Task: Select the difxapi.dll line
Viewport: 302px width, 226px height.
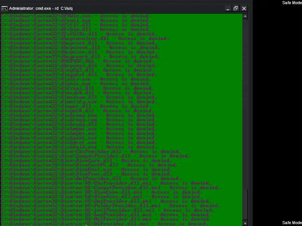Action: tap(77, 88)
